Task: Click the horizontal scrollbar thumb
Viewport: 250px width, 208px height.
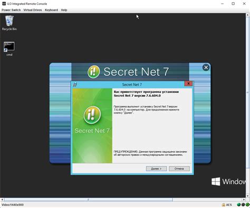Action: pyautogui.click(x=88, y=200)
